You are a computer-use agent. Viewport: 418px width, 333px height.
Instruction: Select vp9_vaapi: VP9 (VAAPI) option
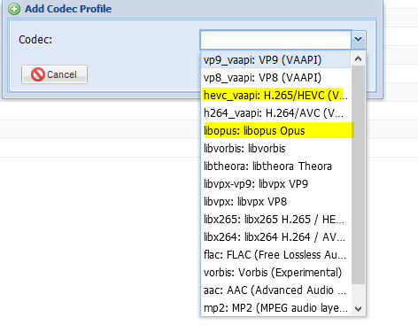click(276, 60)
